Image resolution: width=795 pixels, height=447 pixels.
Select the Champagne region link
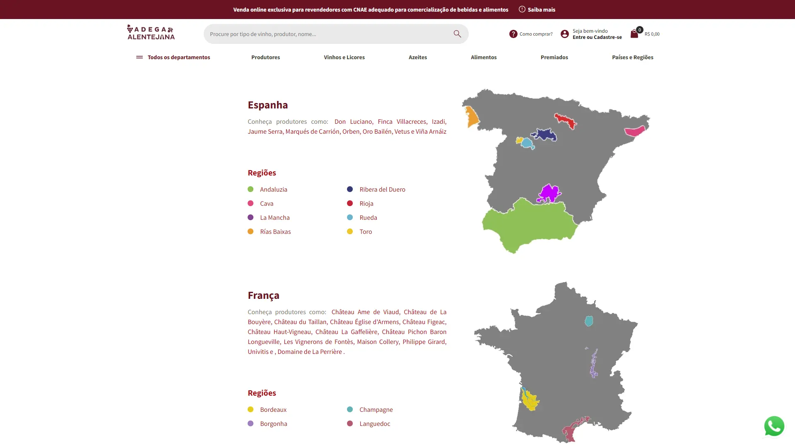376,409
